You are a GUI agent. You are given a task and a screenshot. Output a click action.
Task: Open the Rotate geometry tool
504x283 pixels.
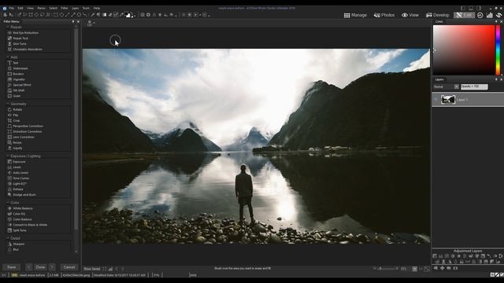(15, 109)
